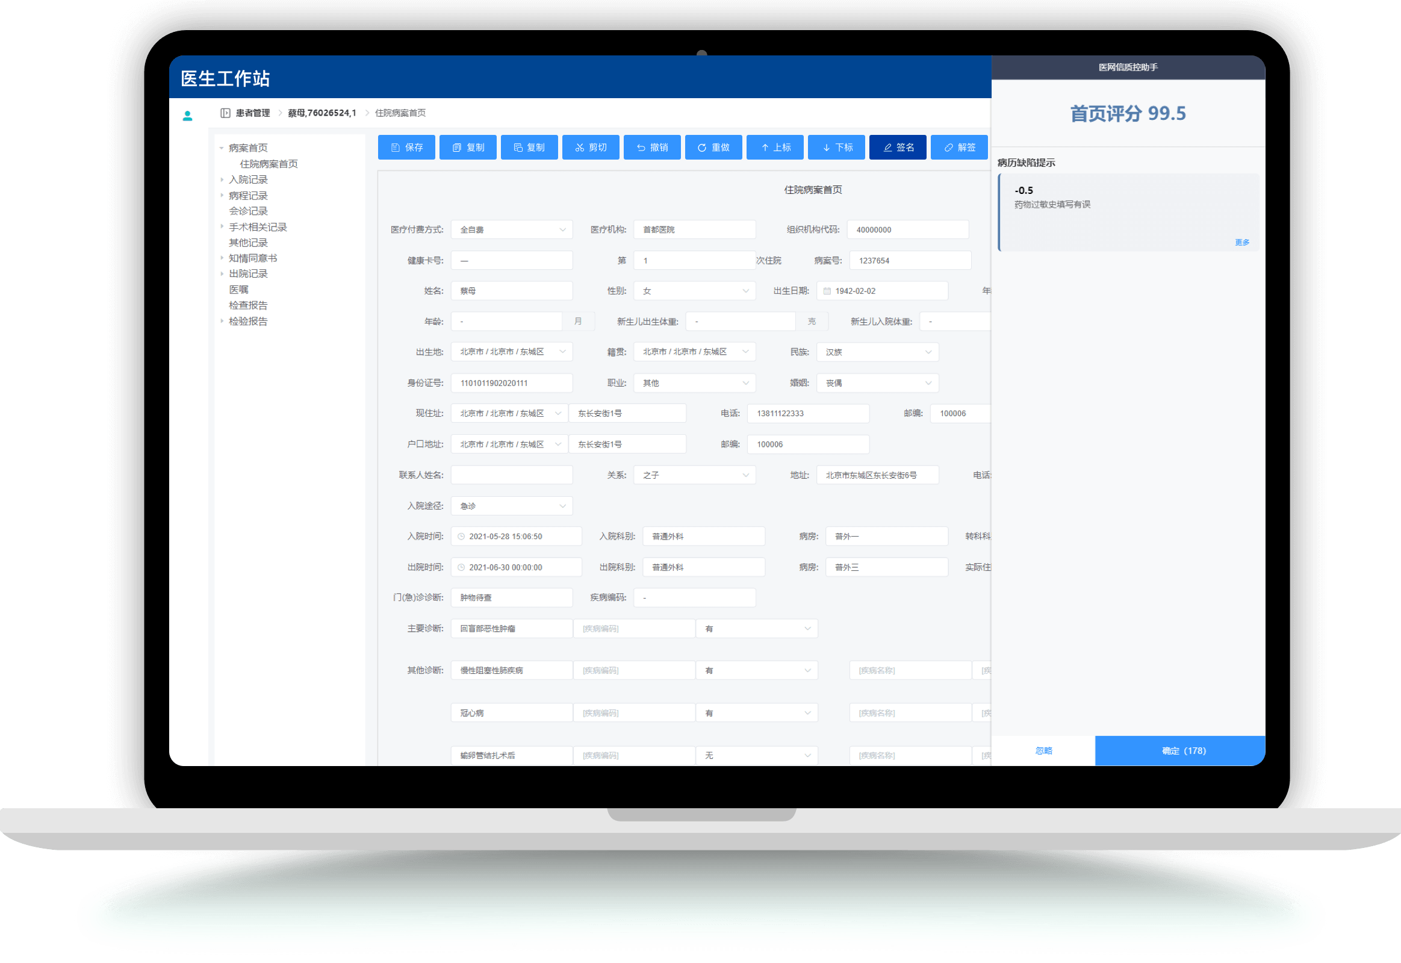
Task: Select 检查报告 in the tree
Action: pyautogui.click(x=248, y=305)
